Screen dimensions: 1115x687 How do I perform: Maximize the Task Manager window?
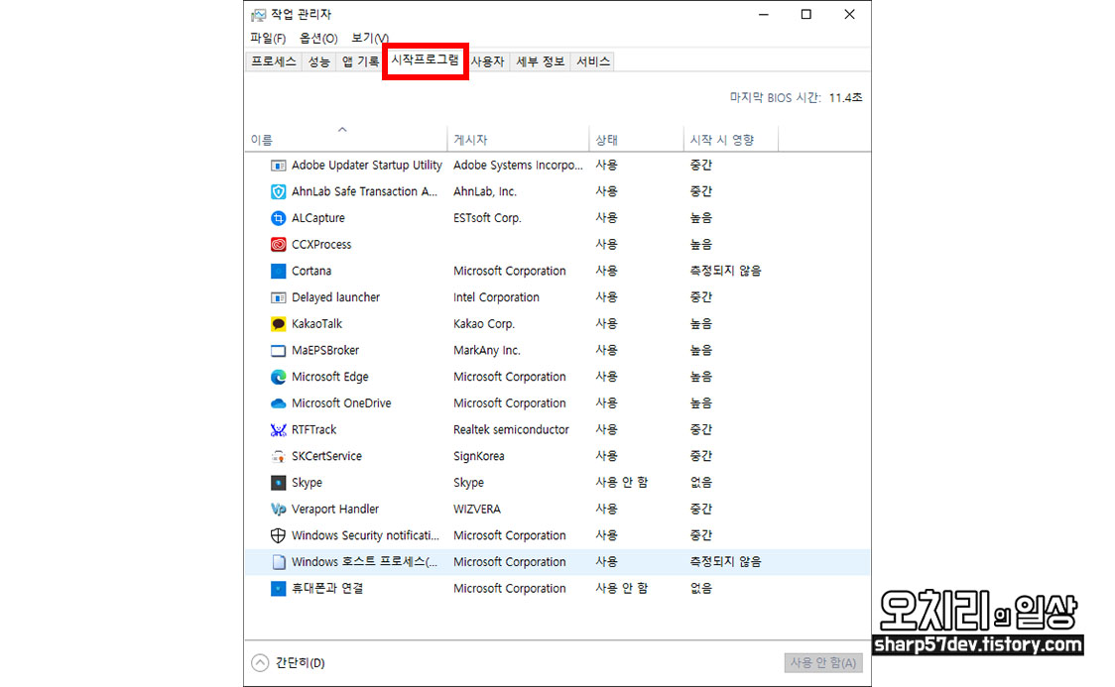(x=805, y=14)
